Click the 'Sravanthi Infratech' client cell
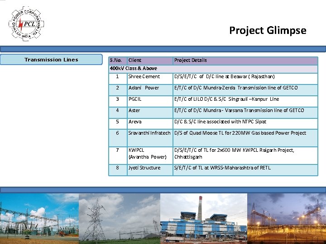The height and width of the screenshot is (244, 326). pyautogui.click(x=150, y=138)
